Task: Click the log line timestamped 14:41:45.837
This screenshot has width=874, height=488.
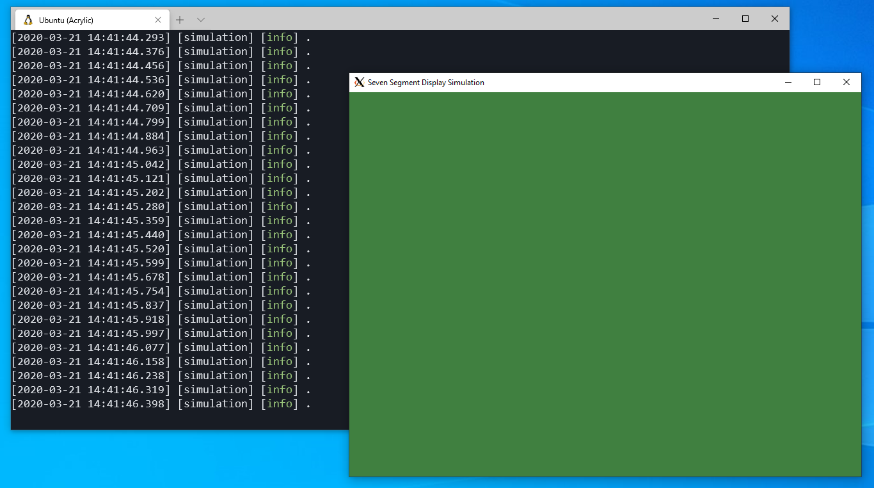Action: click(x=162, y=305)
